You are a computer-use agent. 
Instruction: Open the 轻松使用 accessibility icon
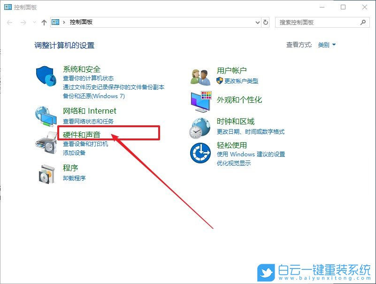(201, 154)
